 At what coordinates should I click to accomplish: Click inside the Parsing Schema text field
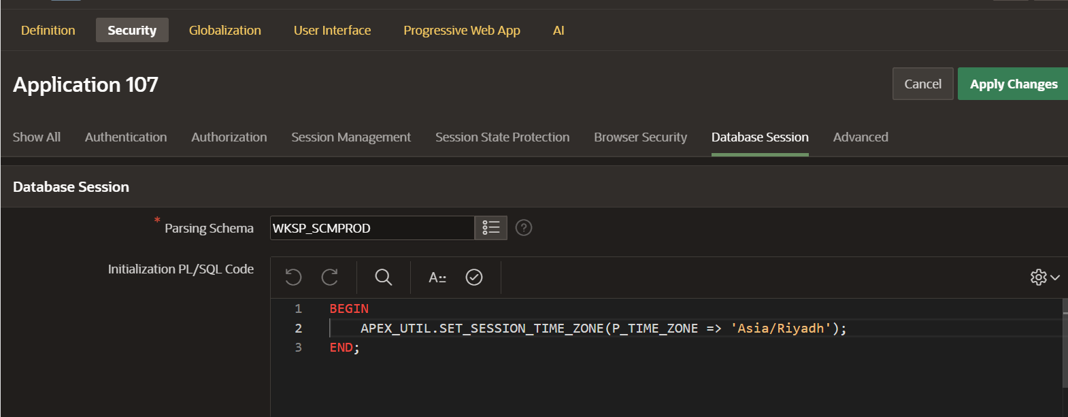point(372,228)
